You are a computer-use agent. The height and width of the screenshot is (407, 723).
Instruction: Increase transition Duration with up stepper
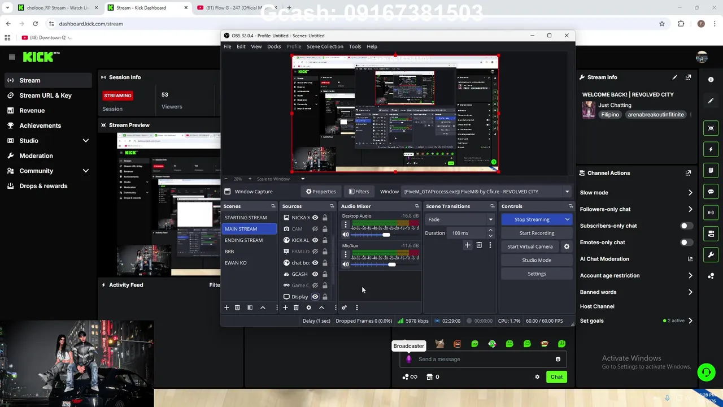click(490, 231)
